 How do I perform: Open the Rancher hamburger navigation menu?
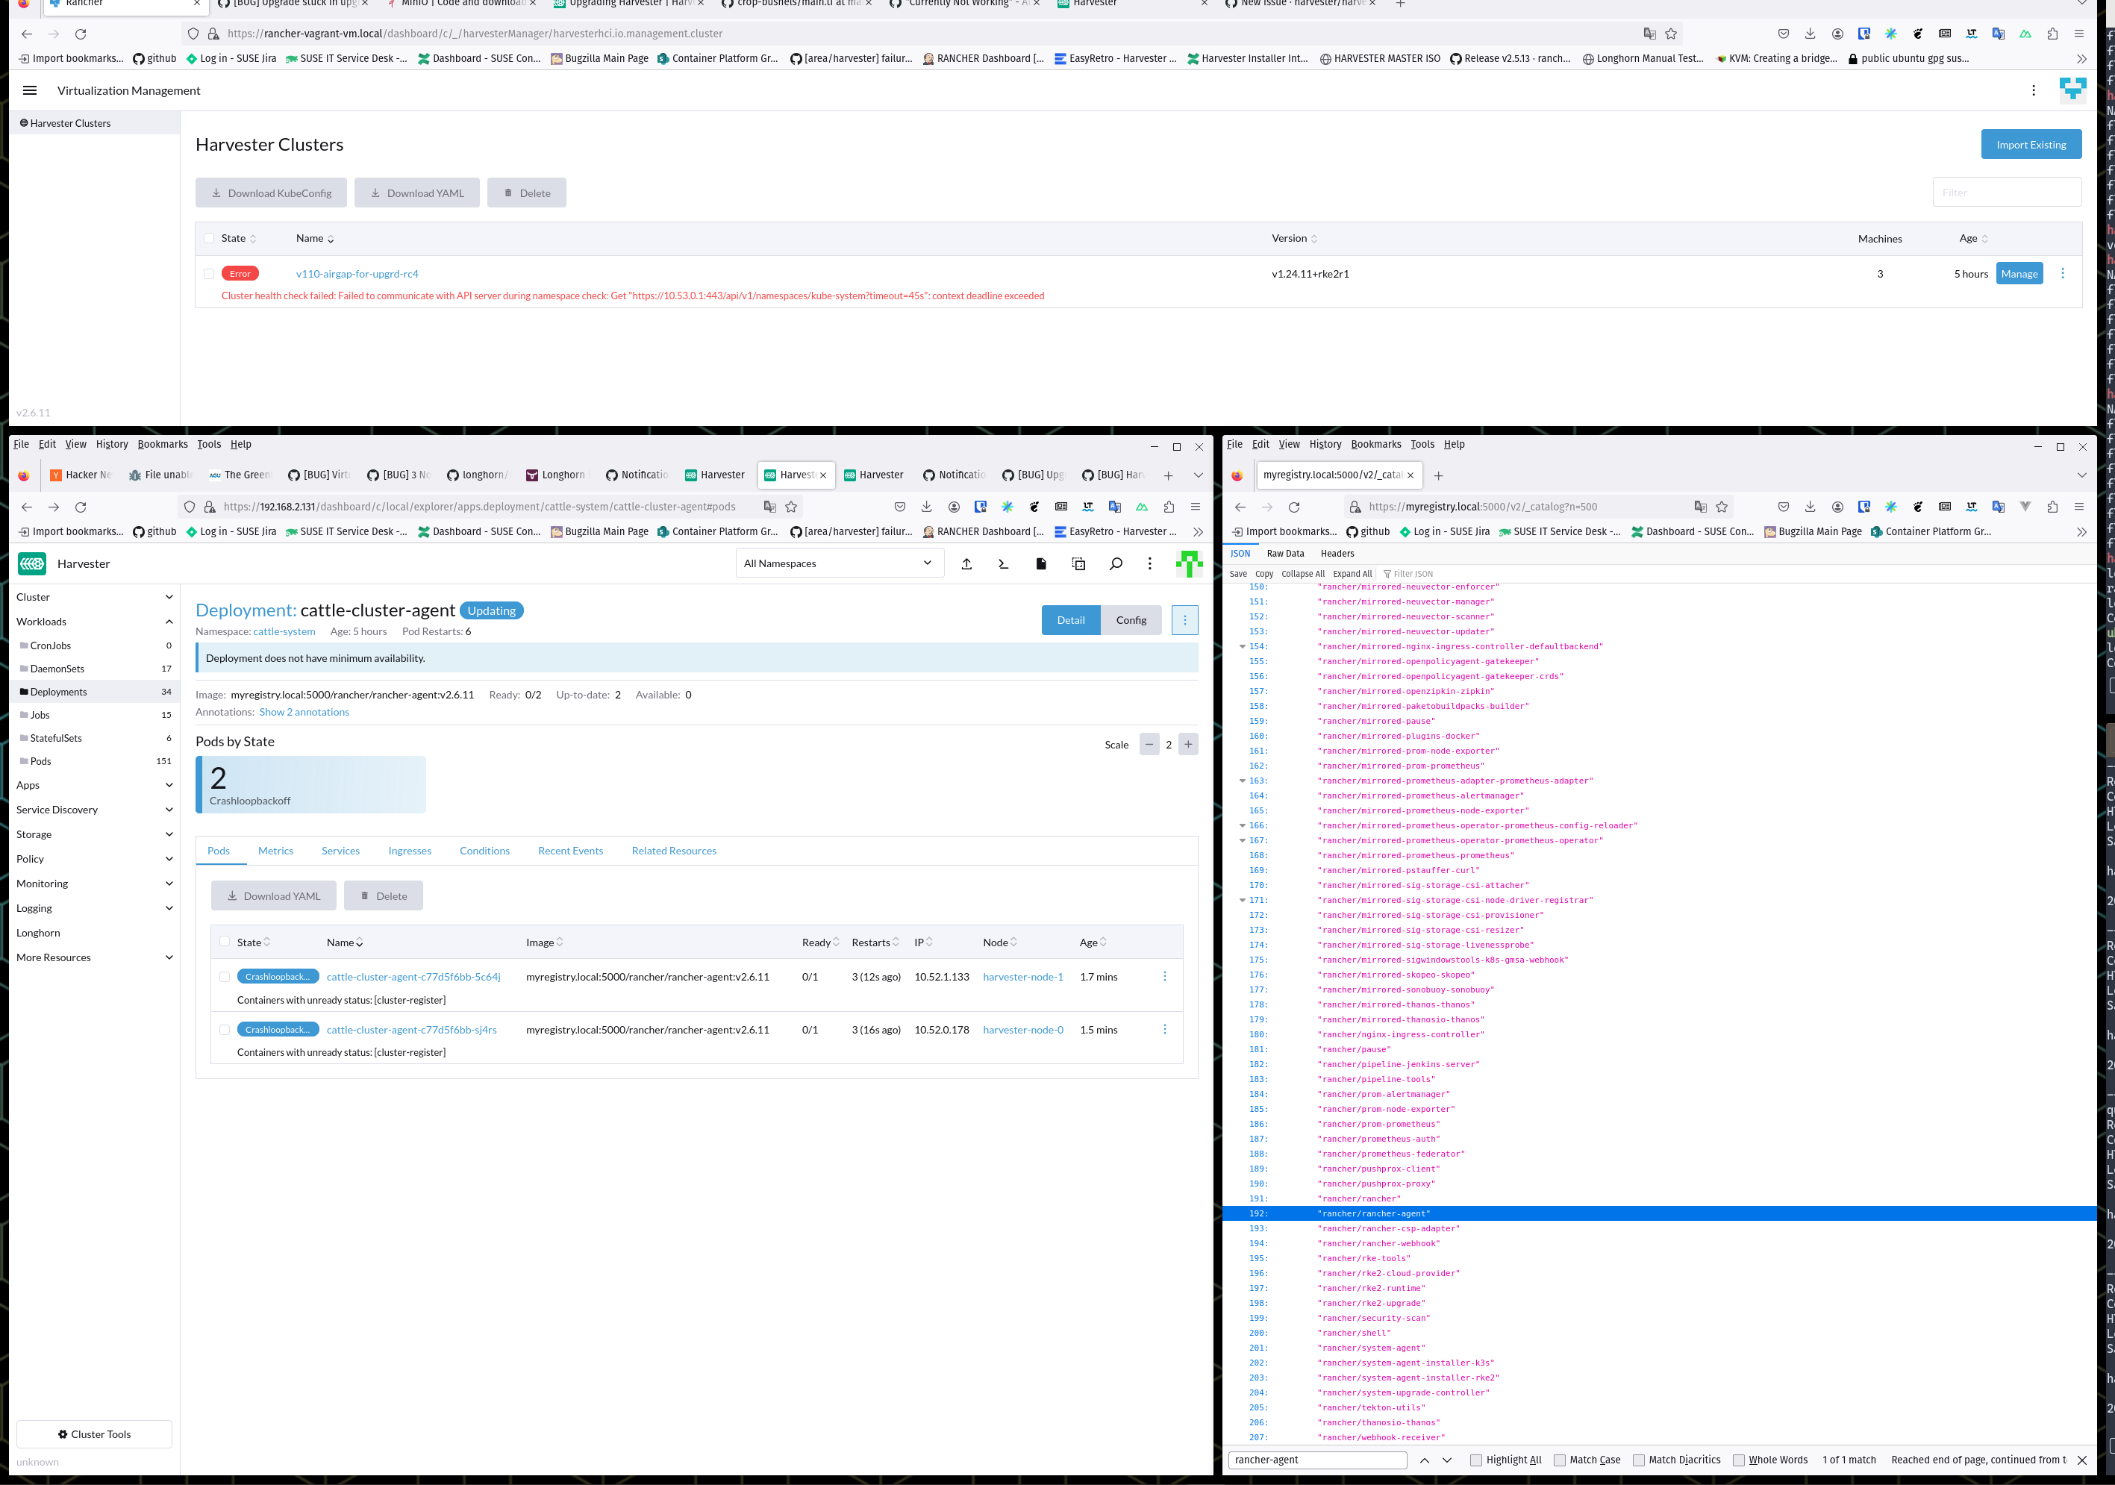[x=31, y=90]
